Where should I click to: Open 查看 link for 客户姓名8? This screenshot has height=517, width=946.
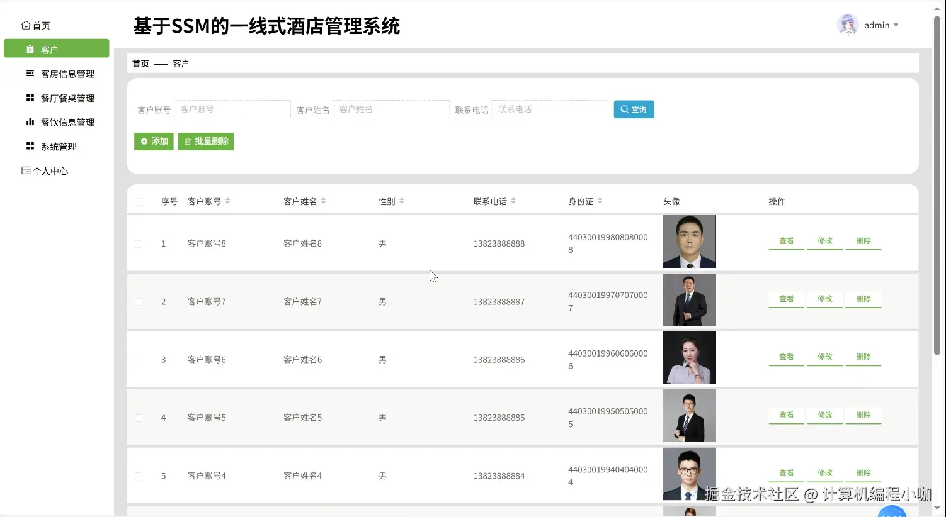[x=785, y=241]
